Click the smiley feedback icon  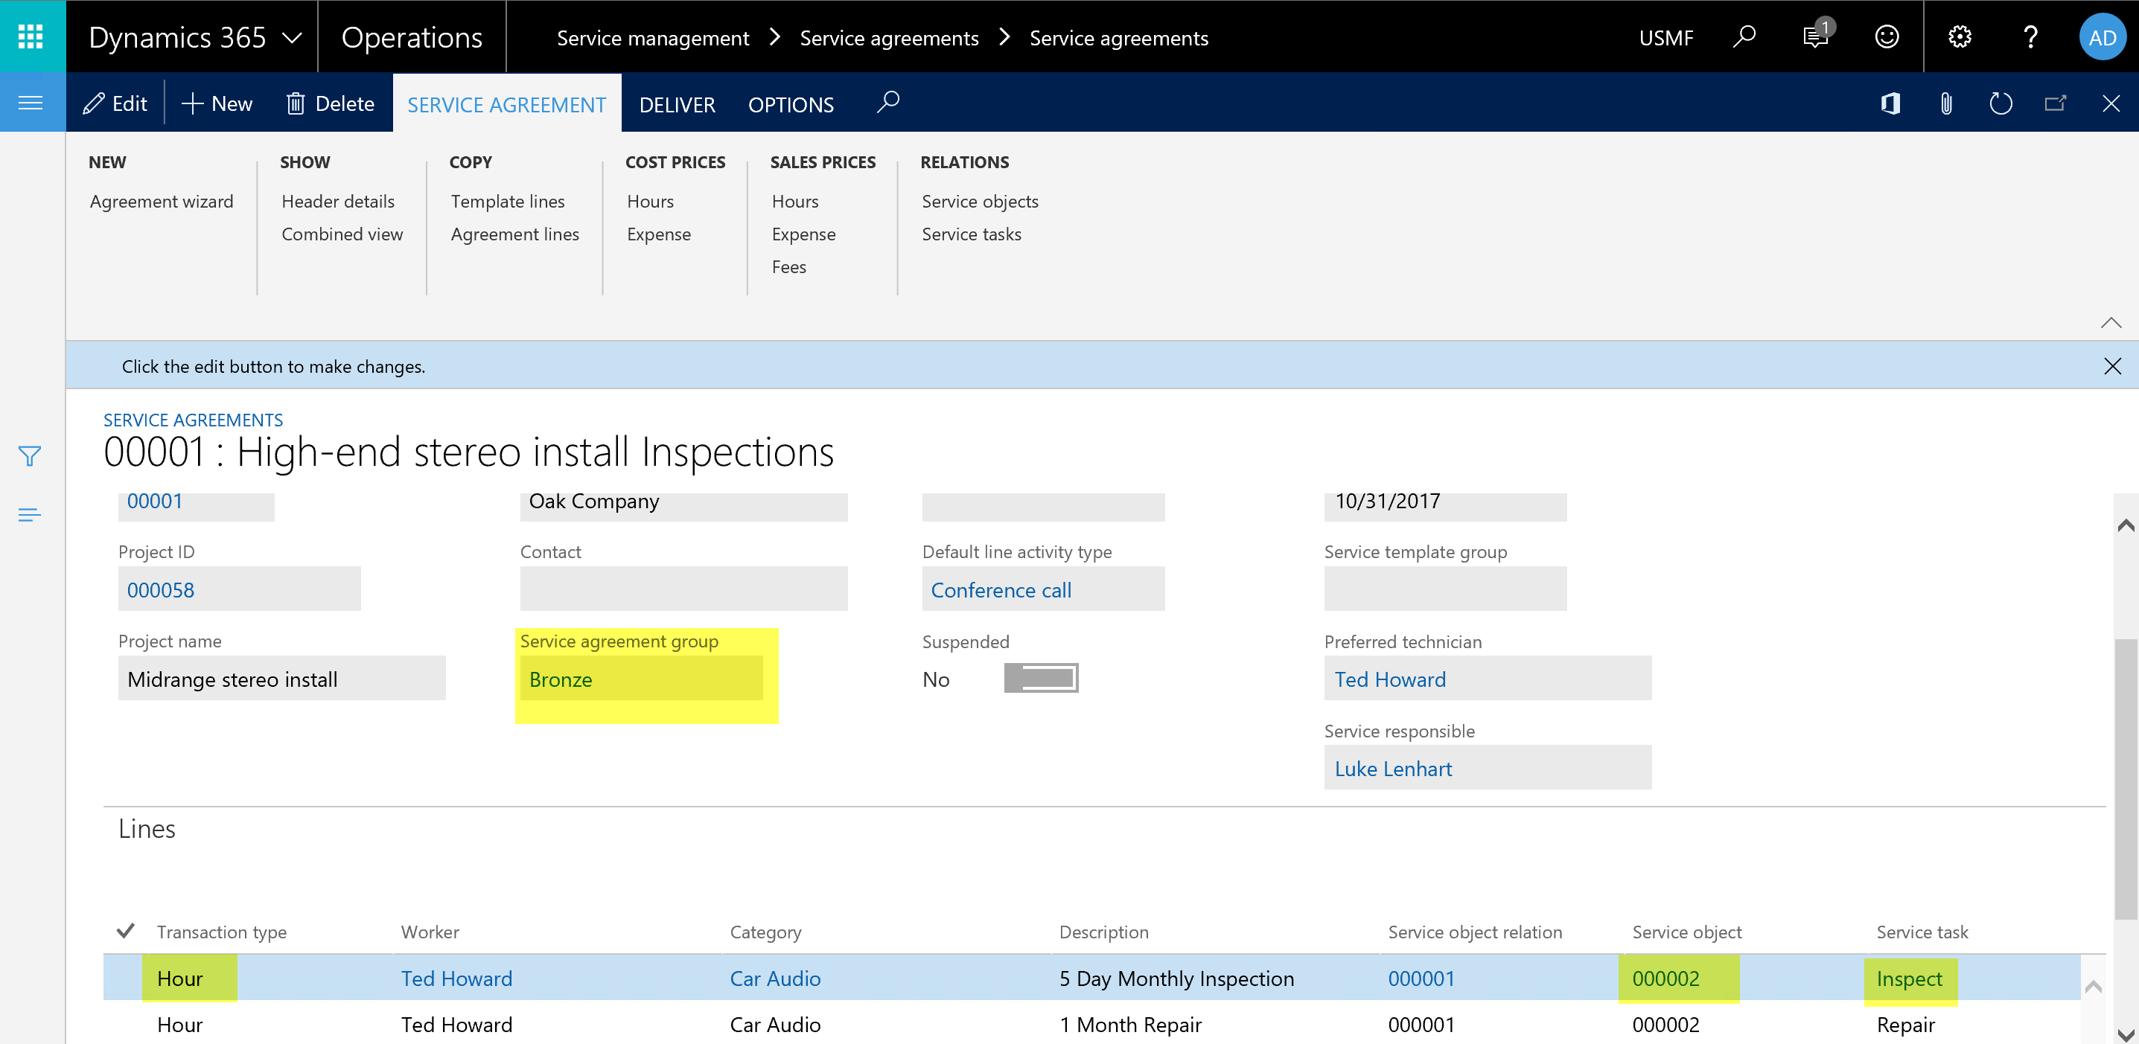pos(1887,37)
